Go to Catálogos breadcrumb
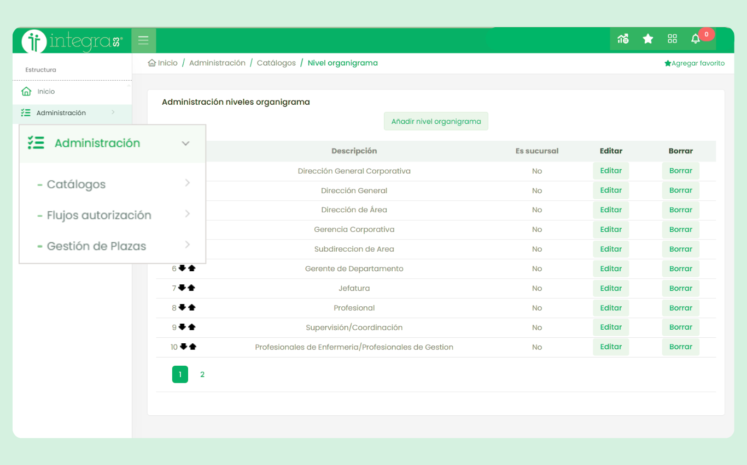 276,63
